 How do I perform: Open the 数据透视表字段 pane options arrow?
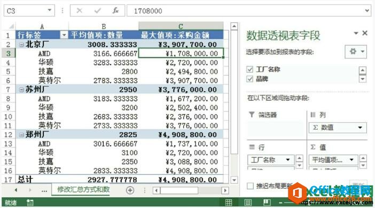click(x=356, y=33)
